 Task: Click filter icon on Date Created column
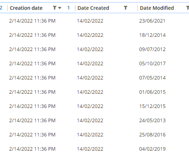[x=126, y=8]
